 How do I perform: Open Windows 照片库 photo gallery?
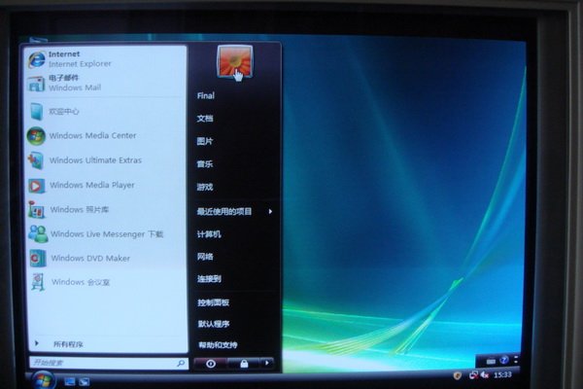pyautogui.click(x=106, y=210)
